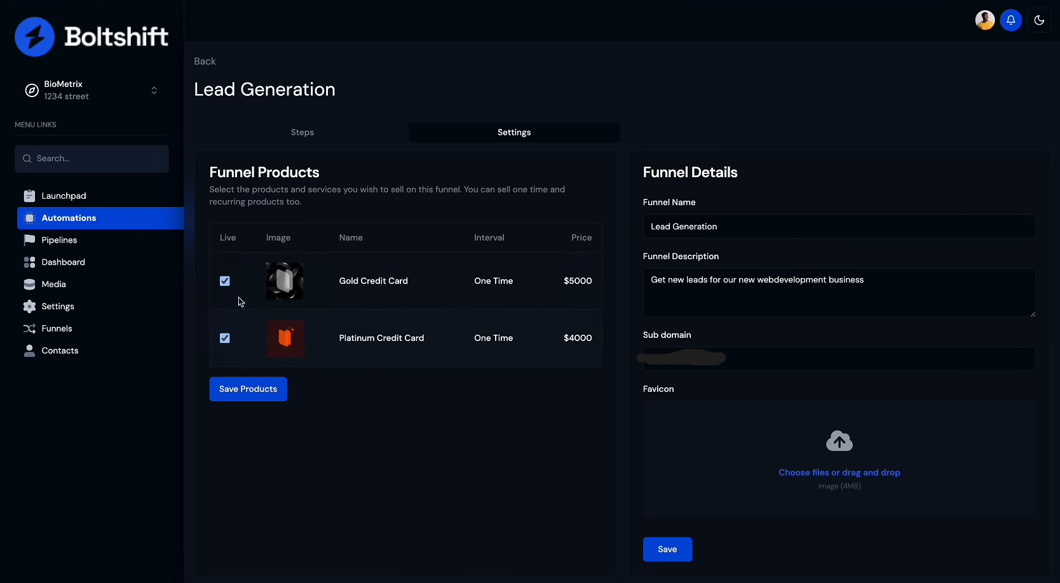Open Launchpad from the sidebar menu
This screenshot has width=1060, height=583.
tap(64, 196)
